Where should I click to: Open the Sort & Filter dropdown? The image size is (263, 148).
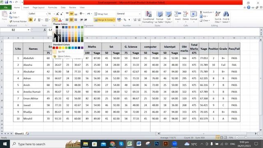[218, 17]
